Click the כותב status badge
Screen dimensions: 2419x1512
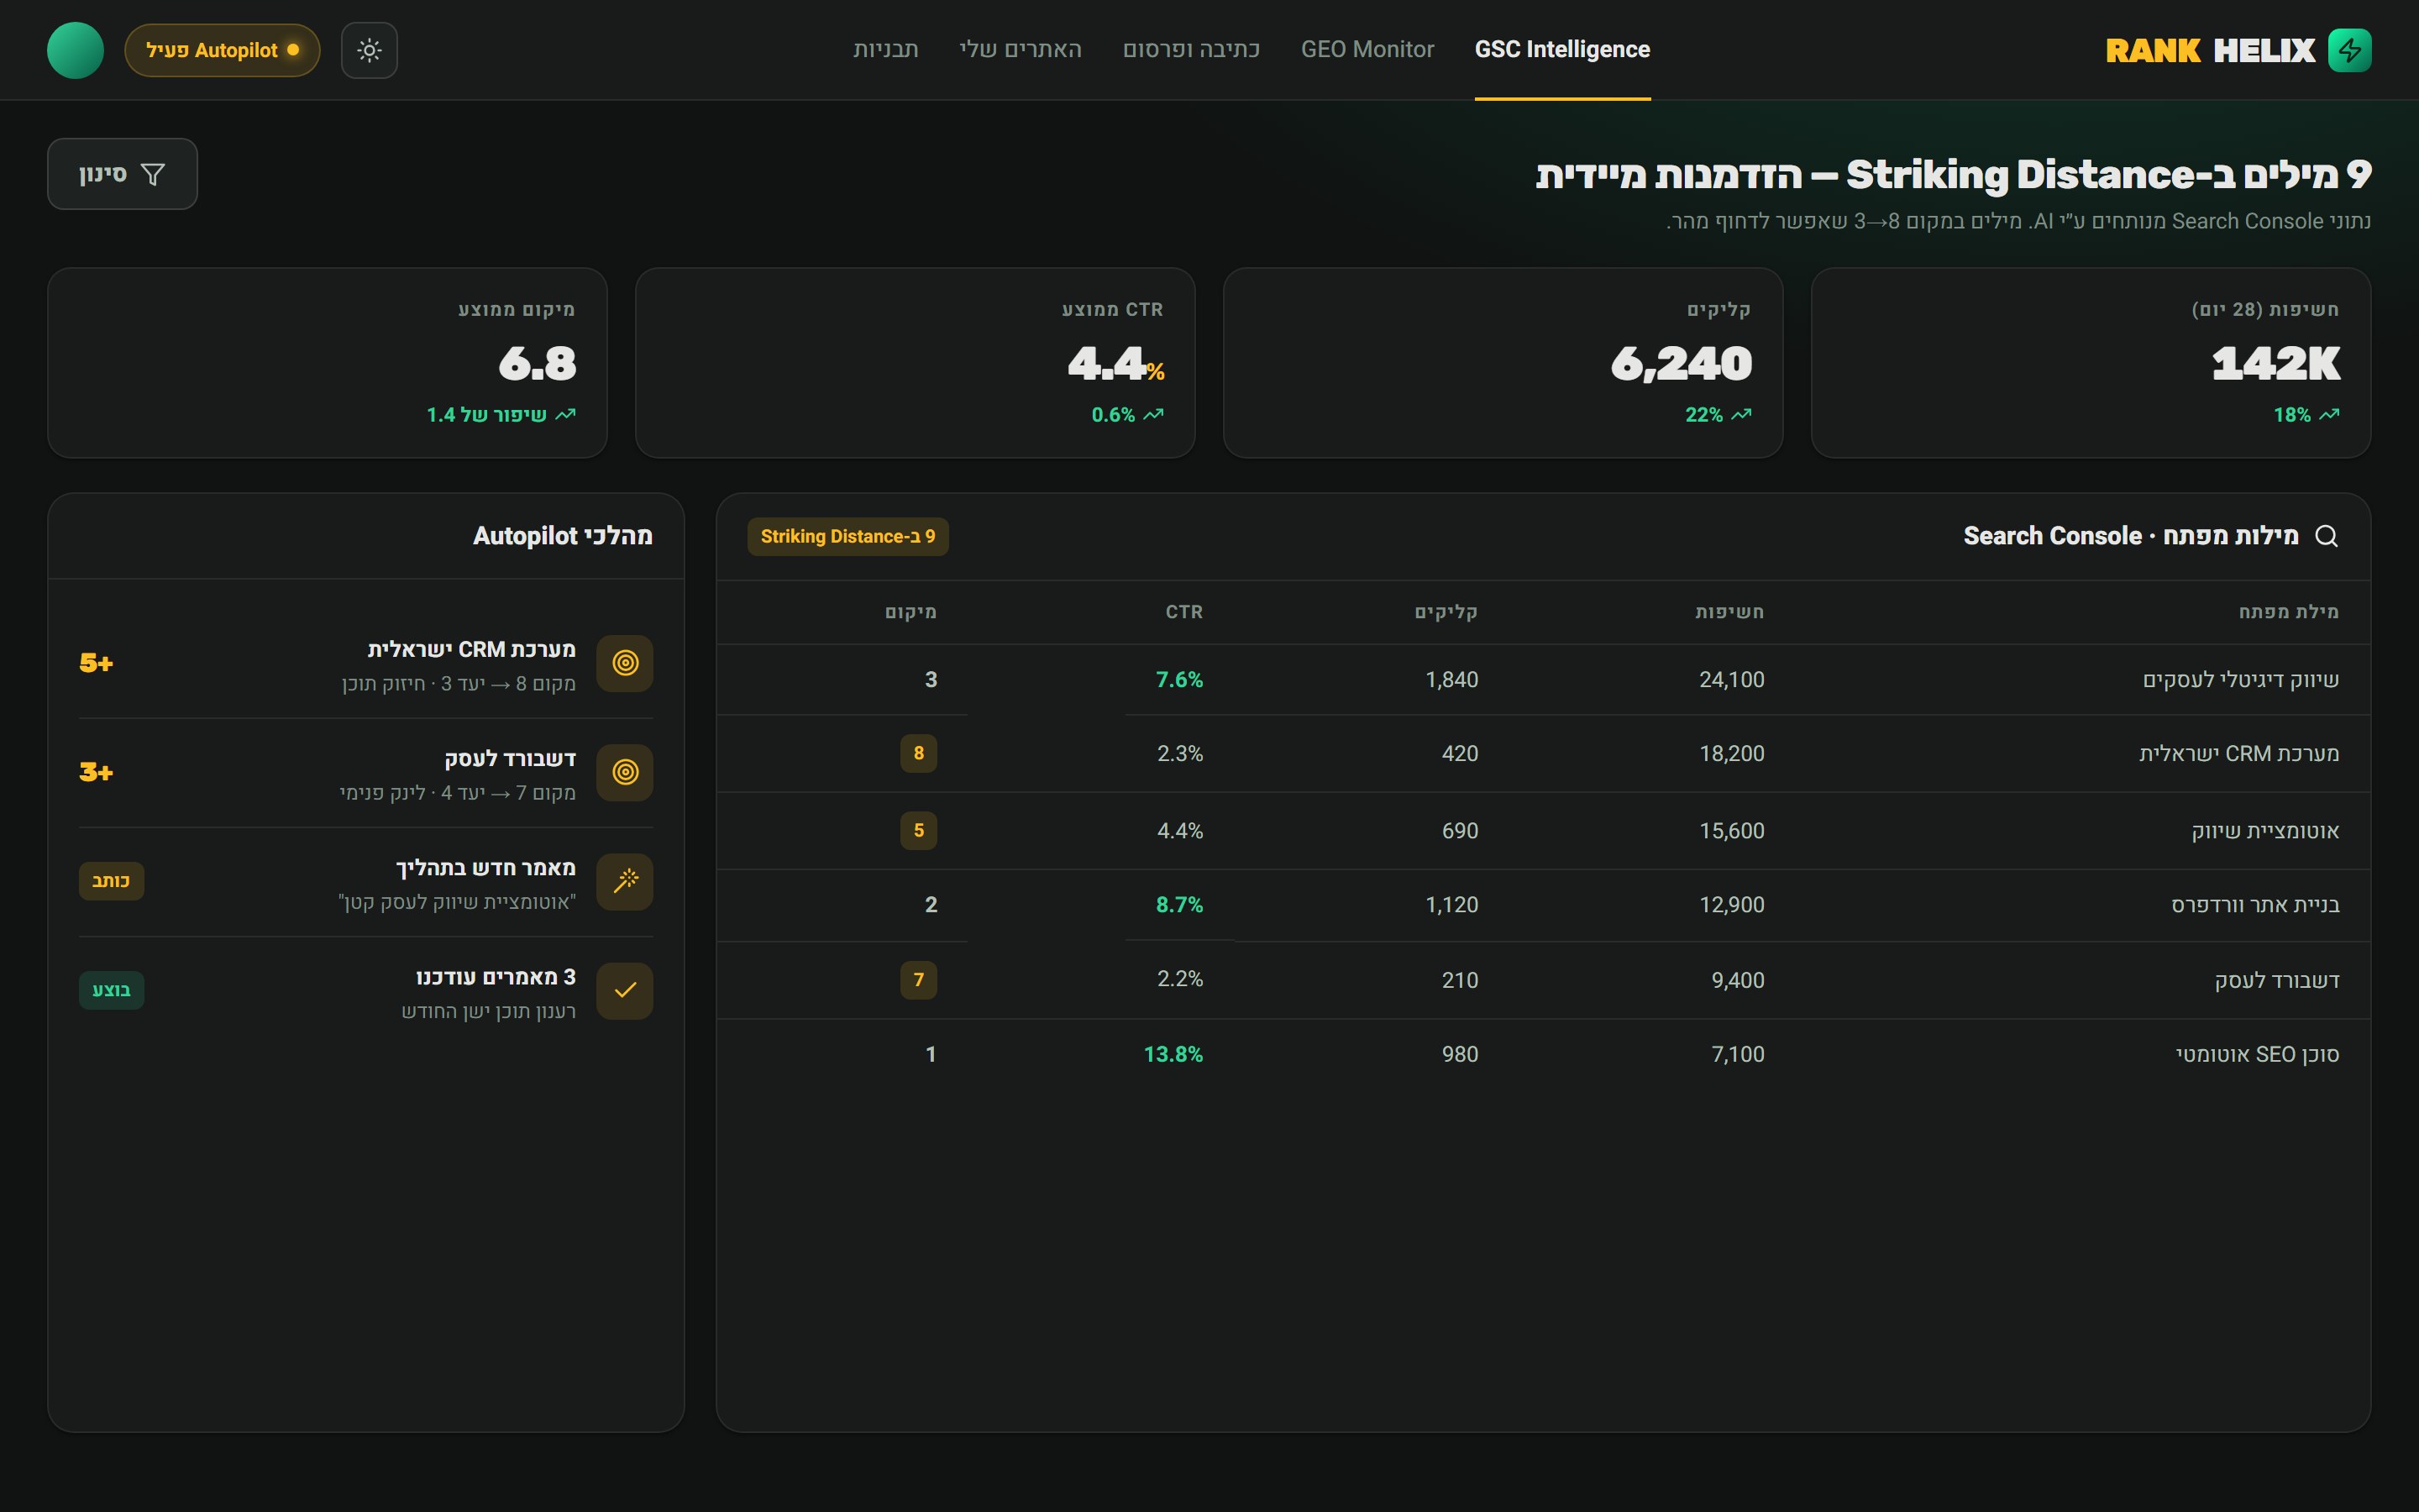[x=111, y=881]
